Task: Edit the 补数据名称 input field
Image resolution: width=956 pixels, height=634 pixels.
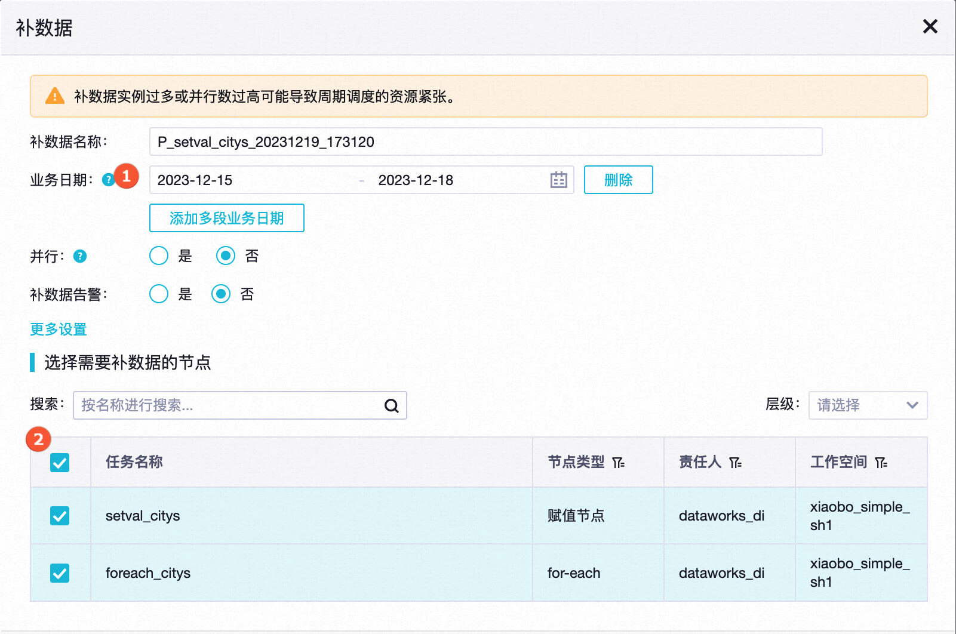Action: click(485, 141)
